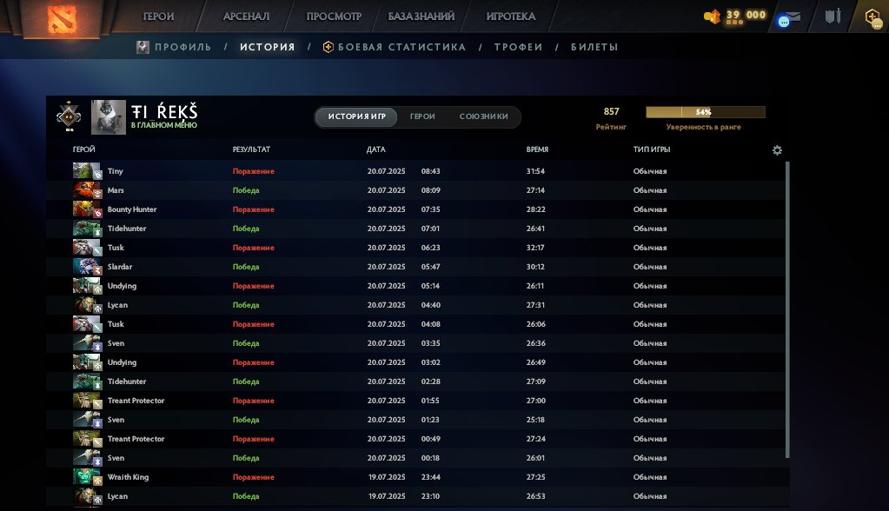Sort by the Герой column header
The width and height of the screenshot is (889, 511).
point(84,149)
